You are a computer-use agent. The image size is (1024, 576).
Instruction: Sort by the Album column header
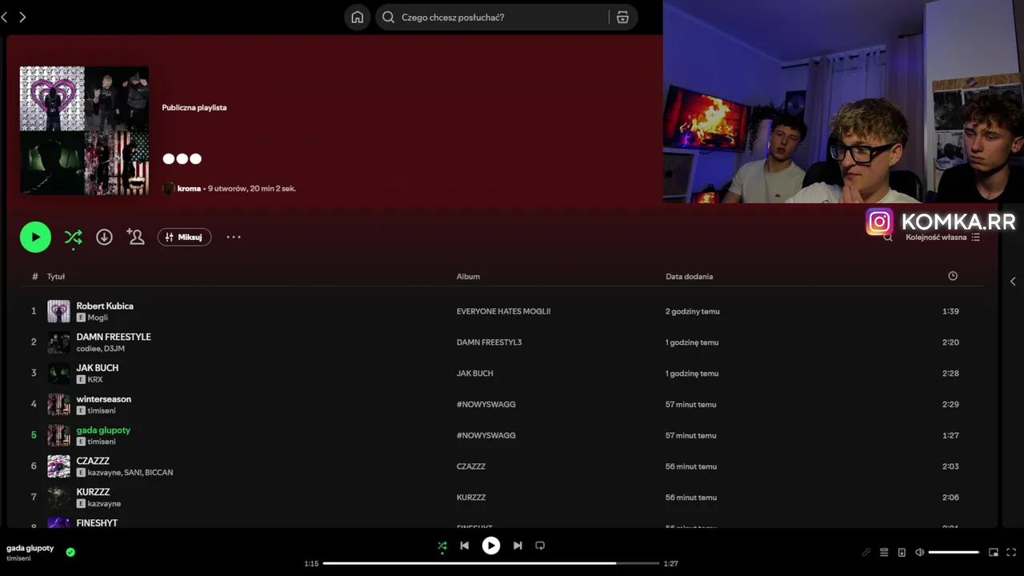468,277
